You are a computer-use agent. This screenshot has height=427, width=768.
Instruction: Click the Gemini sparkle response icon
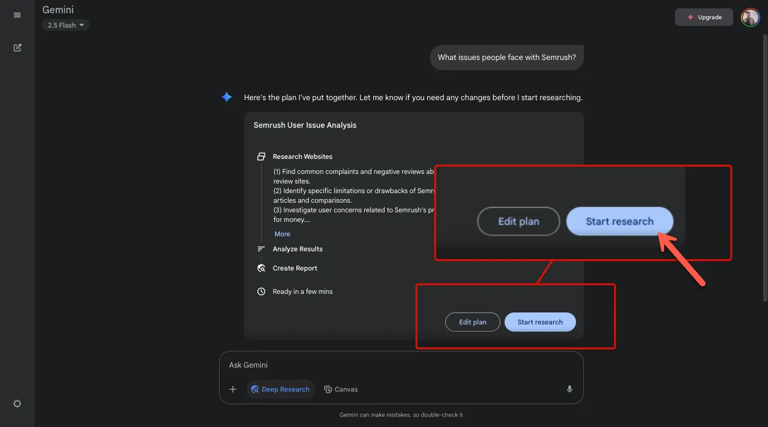(226, 97)
